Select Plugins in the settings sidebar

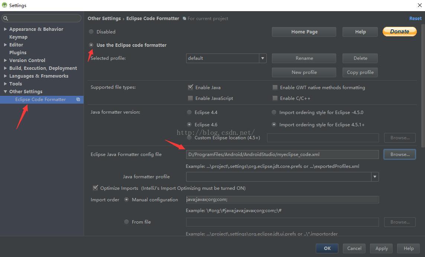click(x=18, y=53)
